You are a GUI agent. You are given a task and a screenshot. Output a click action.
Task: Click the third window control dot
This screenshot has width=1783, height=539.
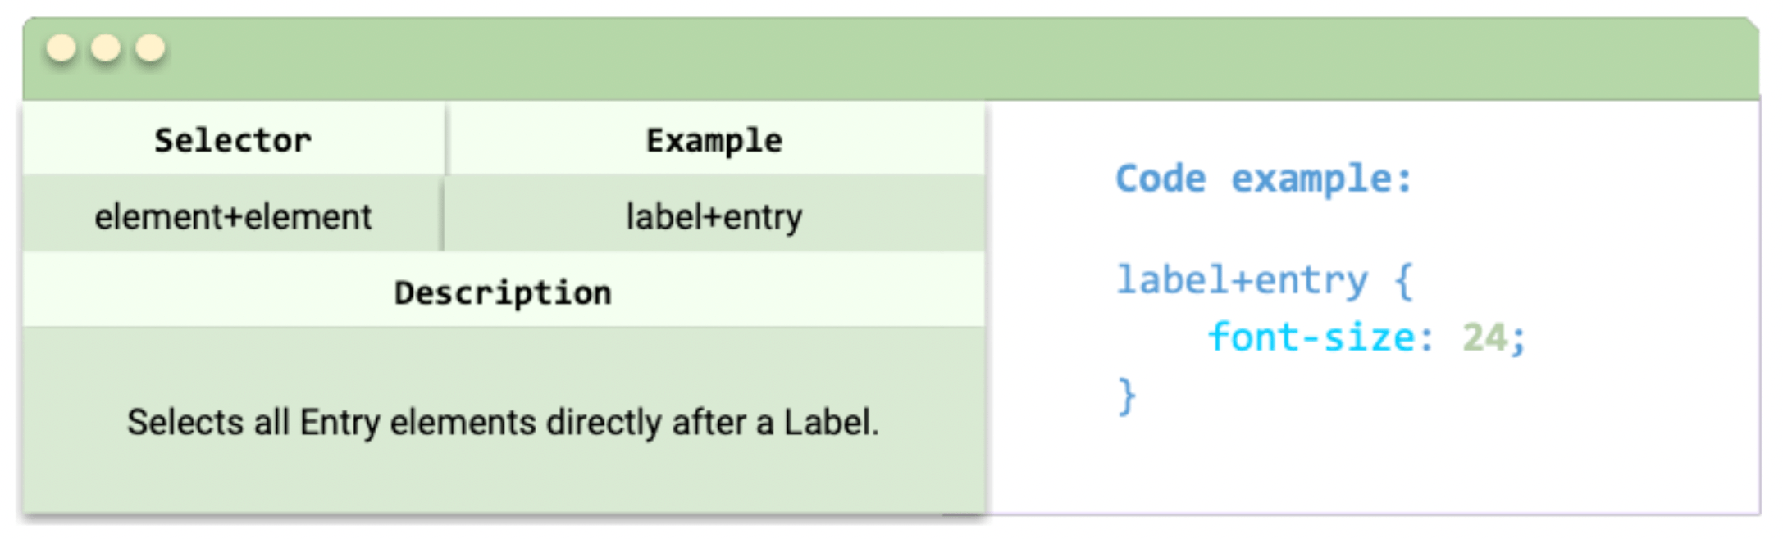150,48
